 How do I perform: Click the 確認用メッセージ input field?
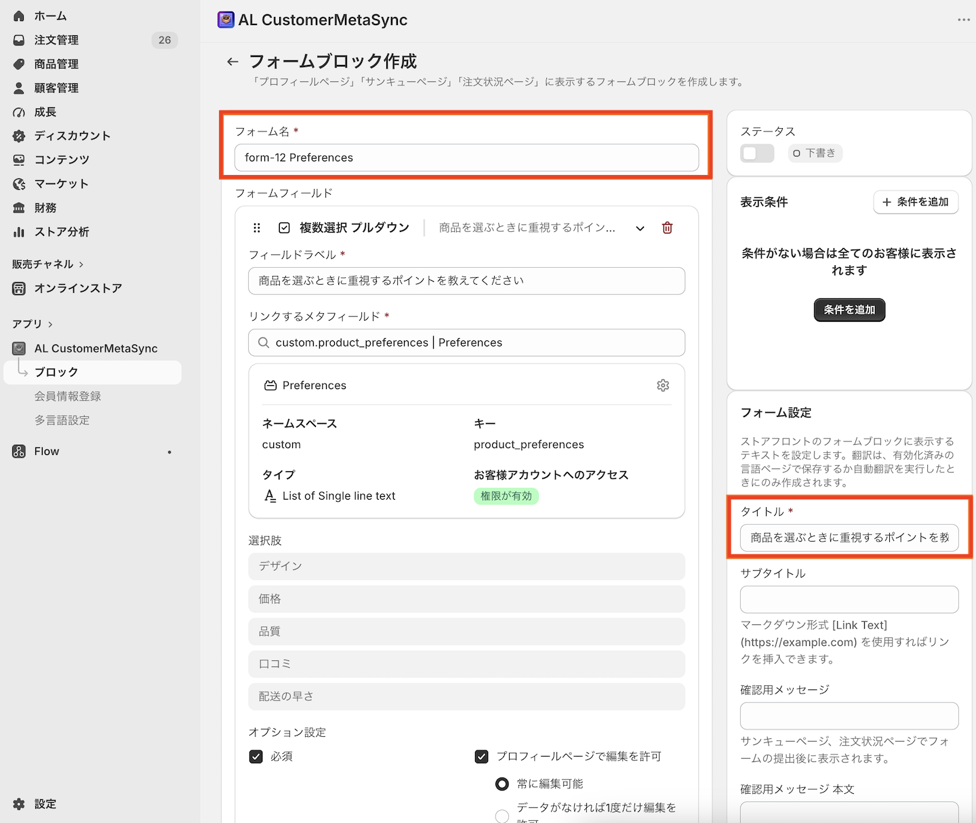point(849,716)
